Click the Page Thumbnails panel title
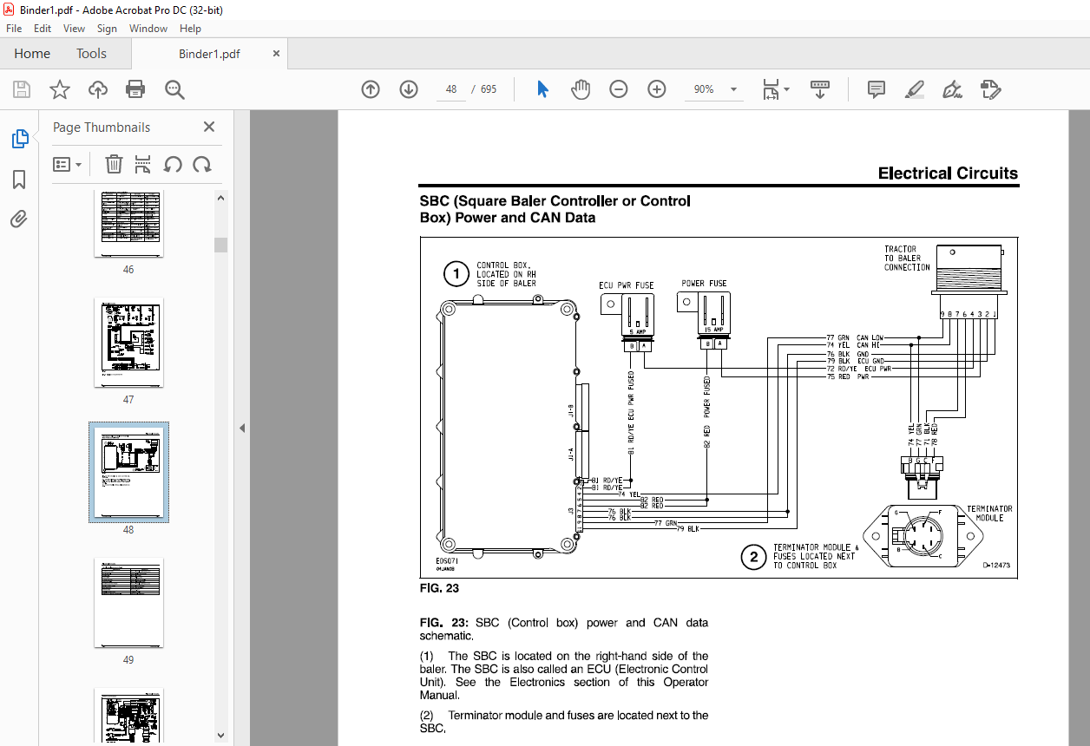The height and width of the screenshot is (746, 1090). pos(102,127)
